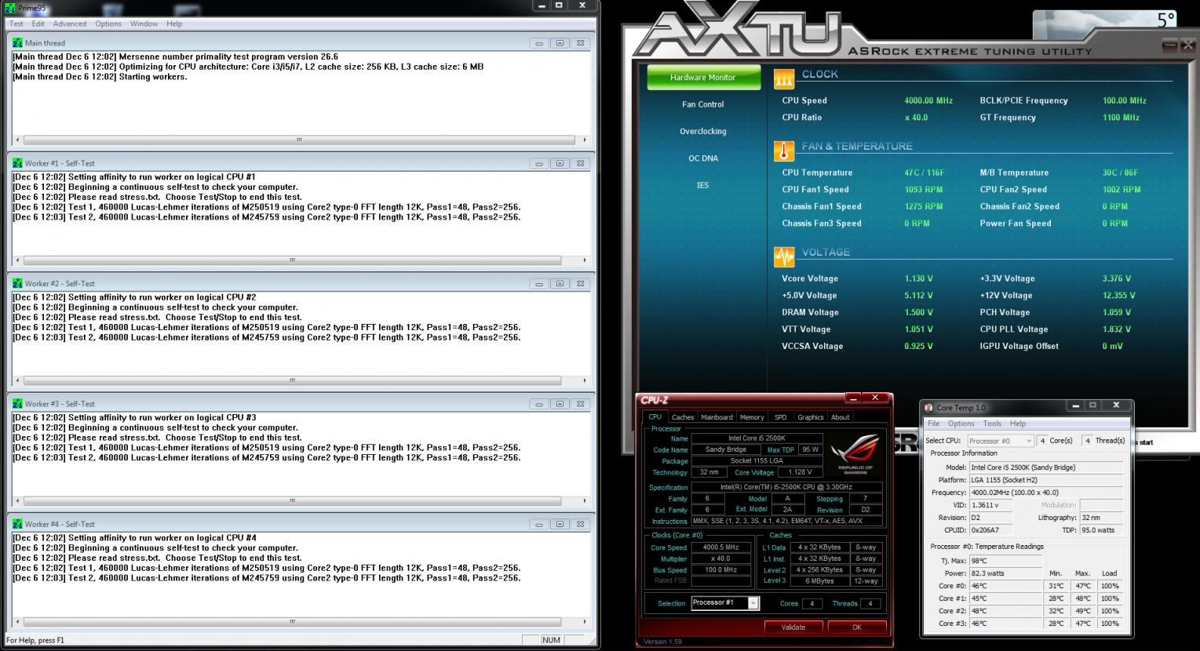Click the Vcore Voltage 1.130 V value

pos(918,278)
